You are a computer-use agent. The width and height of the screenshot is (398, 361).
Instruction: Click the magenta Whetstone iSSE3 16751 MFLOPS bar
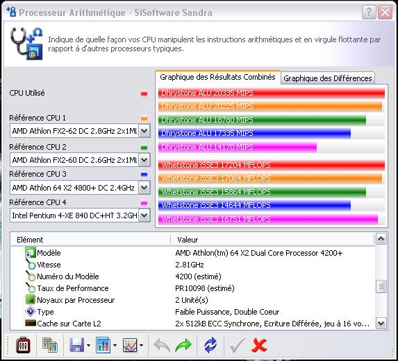pos(268,219)
